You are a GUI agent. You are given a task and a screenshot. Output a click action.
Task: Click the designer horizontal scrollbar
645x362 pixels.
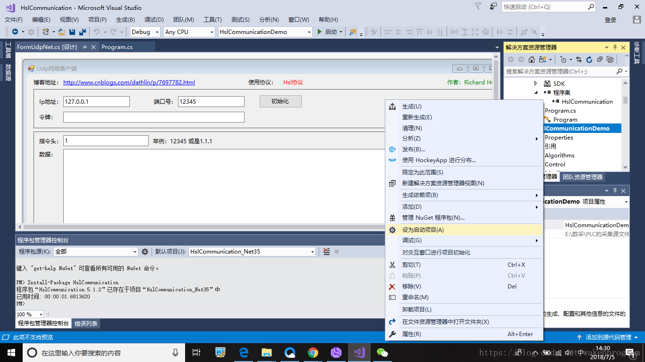[256, 227]
